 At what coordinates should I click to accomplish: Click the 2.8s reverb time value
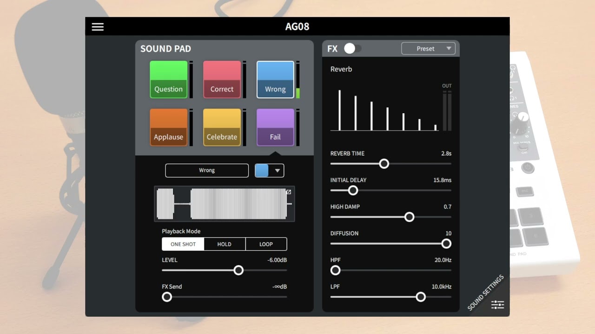point(446,154)
